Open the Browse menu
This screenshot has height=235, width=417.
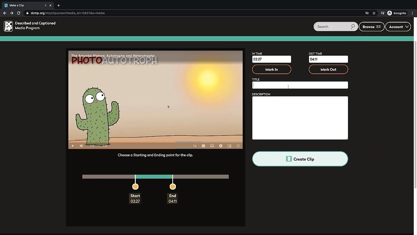pyautogui.click(x=371, y=27)
